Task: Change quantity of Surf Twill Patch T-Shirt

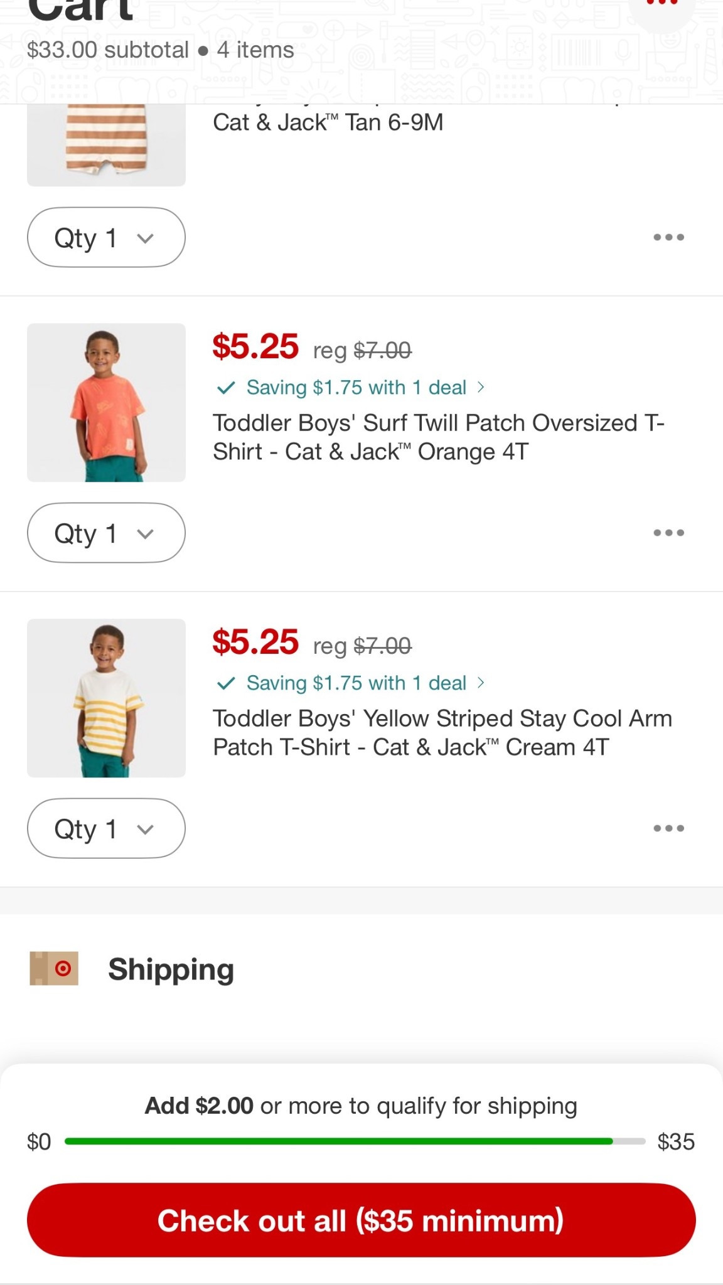Action: coord(106,533)
